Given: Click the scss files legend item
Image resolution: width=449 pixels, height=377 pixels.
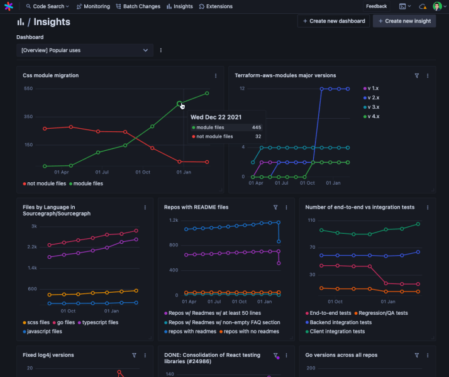Looking at the screenshot, I should click(36, 322).
